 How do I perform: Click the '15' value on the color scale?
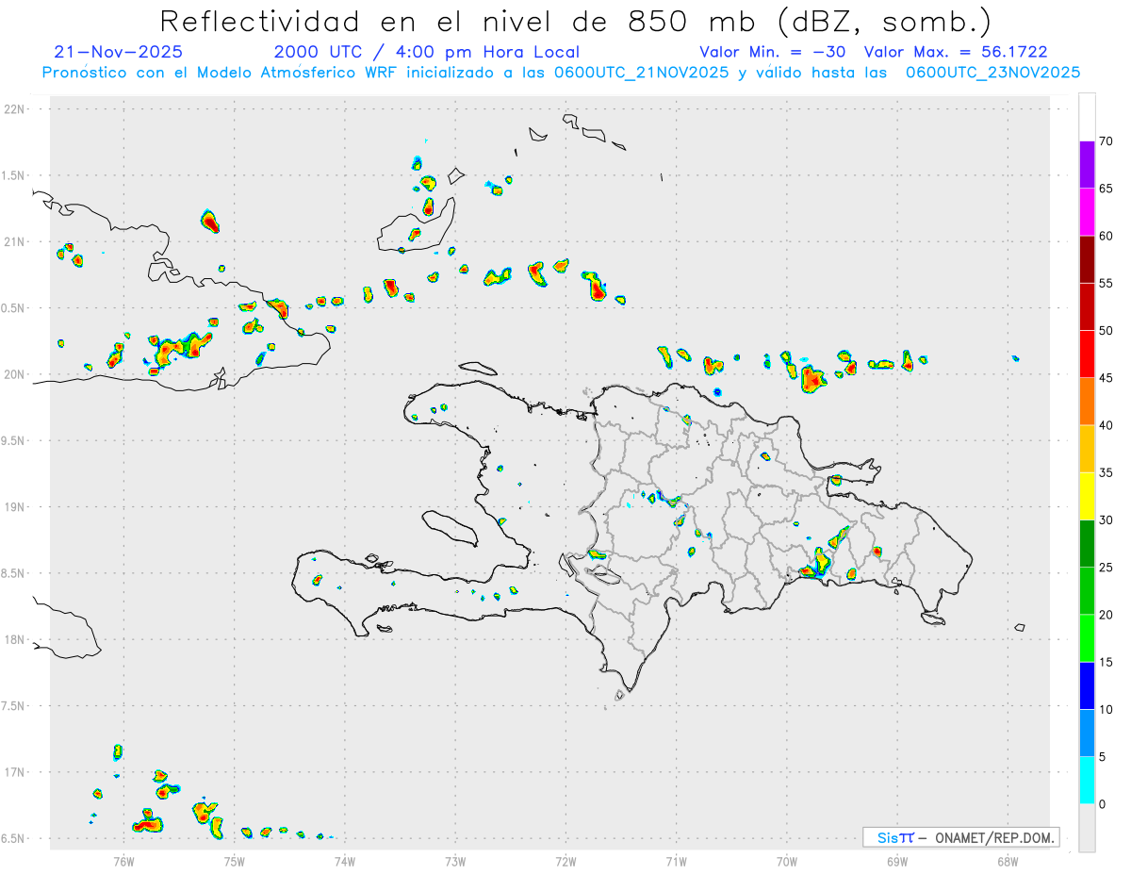tap(1106, 662)
